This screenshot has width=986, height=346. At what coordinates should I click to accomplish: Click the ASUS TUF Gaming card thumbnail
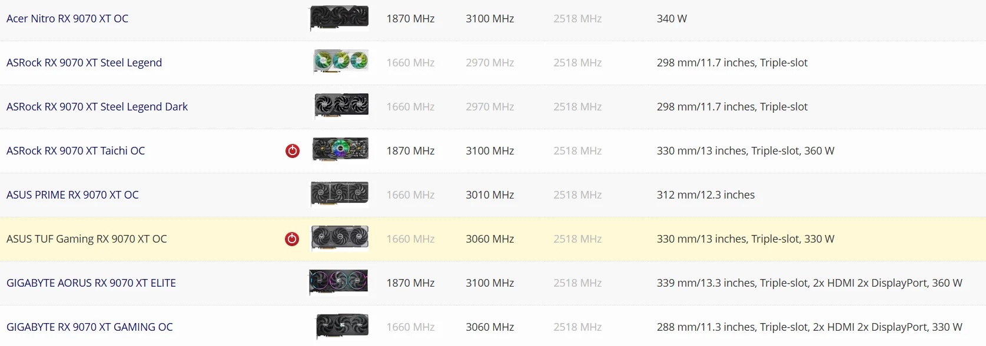point(340,238)
